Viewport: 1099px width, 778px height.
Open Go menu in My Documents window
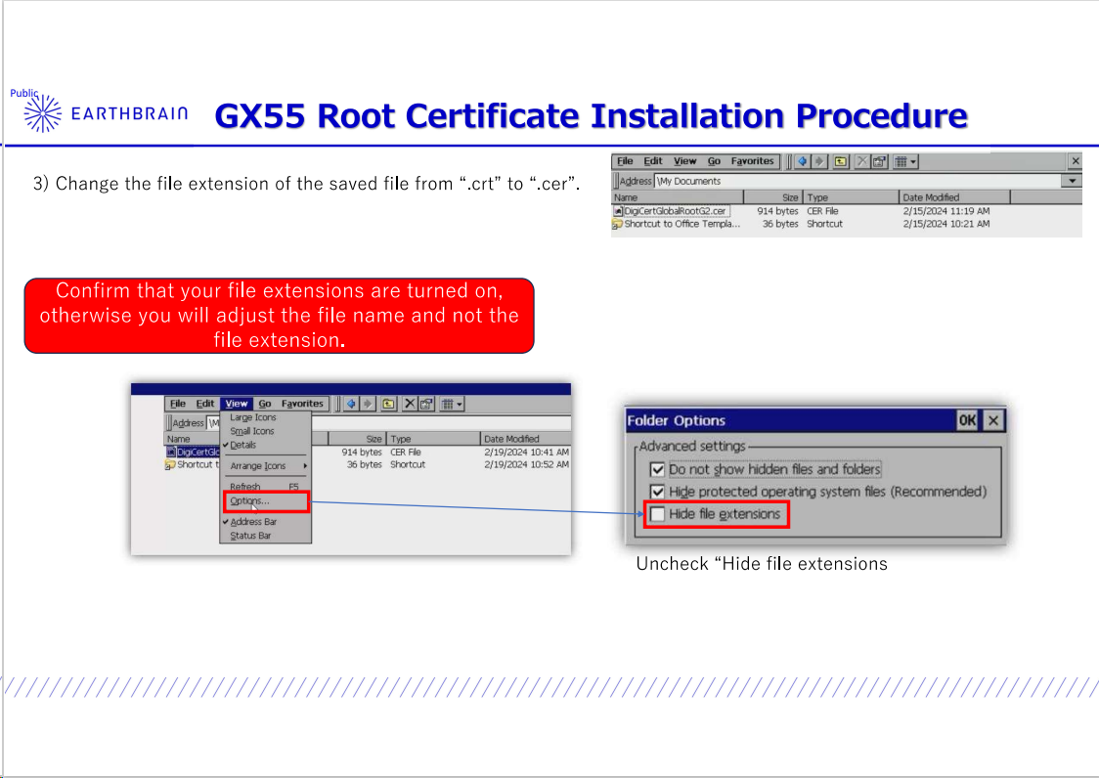click(x=714, y=161)
